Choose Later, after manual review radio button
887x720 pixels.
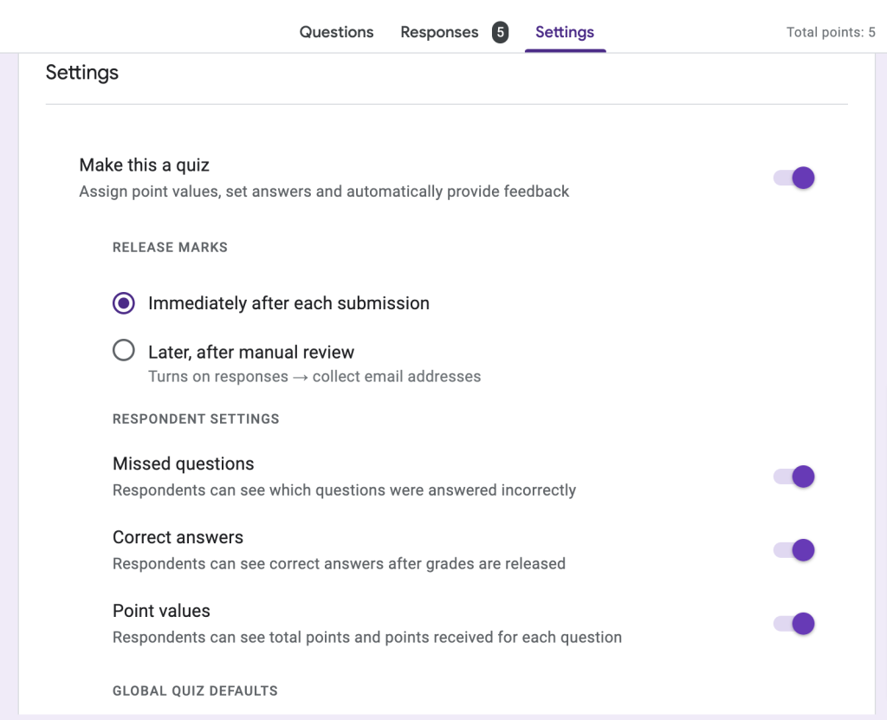pos(124,351)
